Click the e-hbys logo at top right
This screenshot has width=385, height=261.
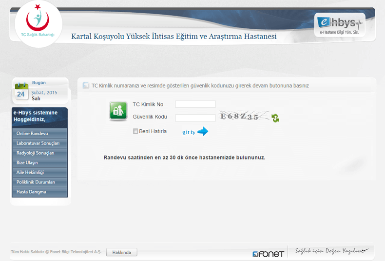pos(340,25)
